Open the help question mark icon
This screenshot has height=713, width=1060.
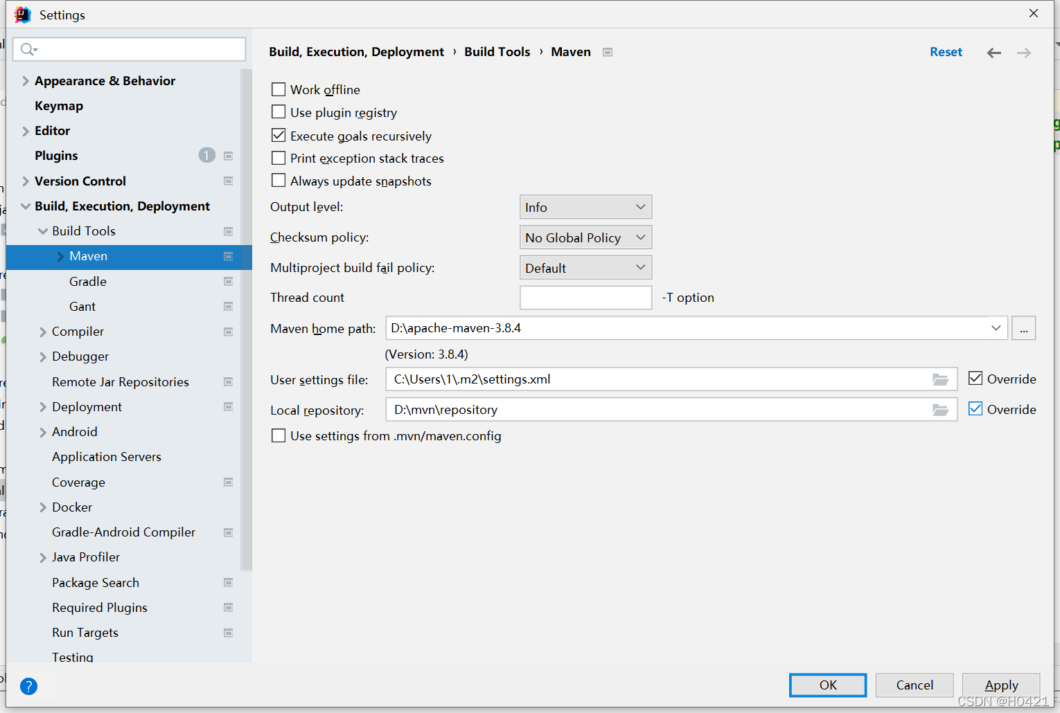28,686
